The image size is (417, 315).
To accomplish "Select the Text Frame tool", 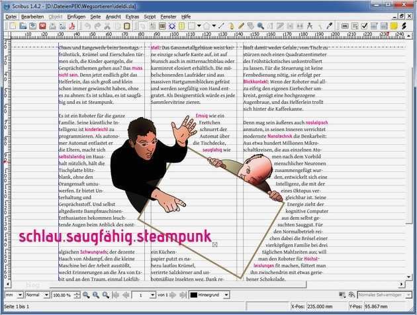I will coord(152,26).
